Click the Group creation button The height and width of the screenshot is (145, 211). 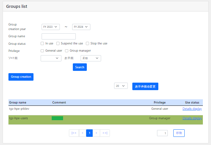[x=21, y=77]
